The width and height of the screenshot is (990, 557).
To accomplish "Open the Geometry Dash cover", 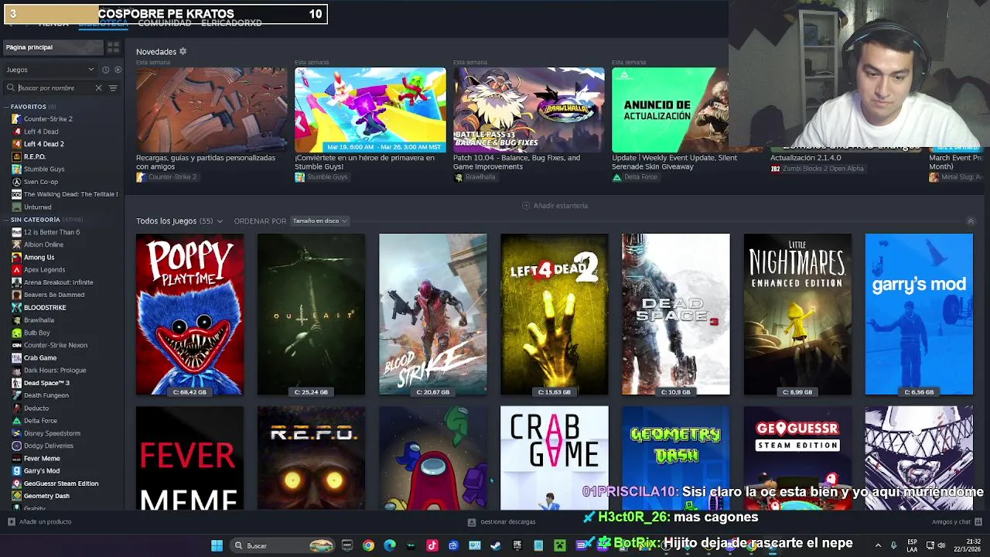I will coord(675,458).
